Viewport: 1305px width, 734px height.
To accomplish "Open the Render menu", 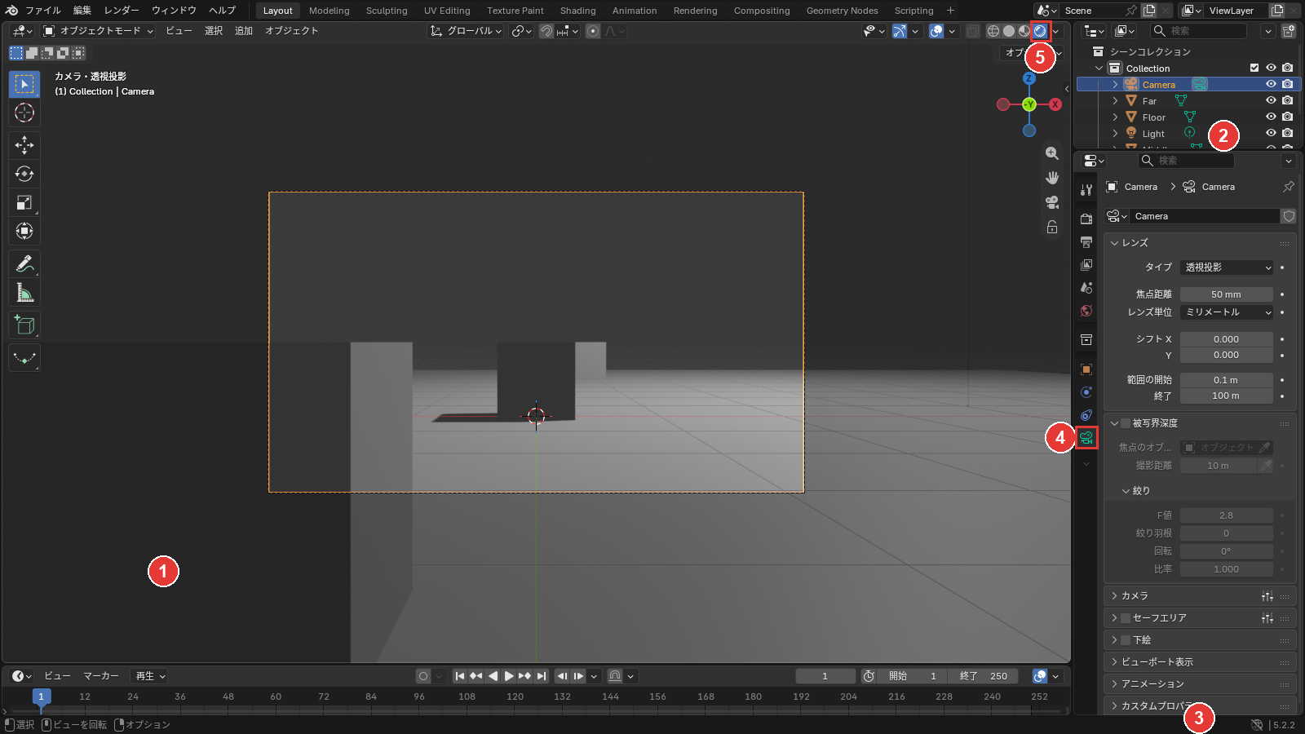I will [x=122, y=11].
